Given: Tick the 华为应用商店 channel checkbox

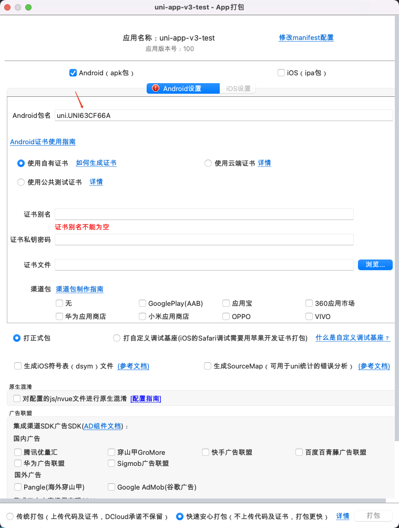Looking at the screenshot, I should click(x=59, y=316).
